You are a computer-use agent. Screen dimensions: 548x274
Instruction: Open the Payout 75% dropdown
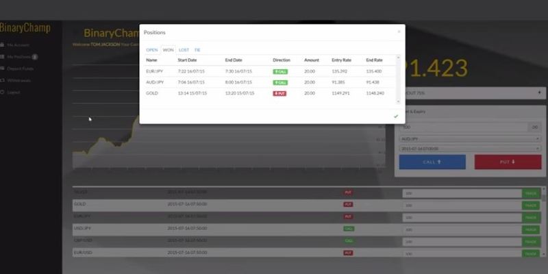pos(473,93)
